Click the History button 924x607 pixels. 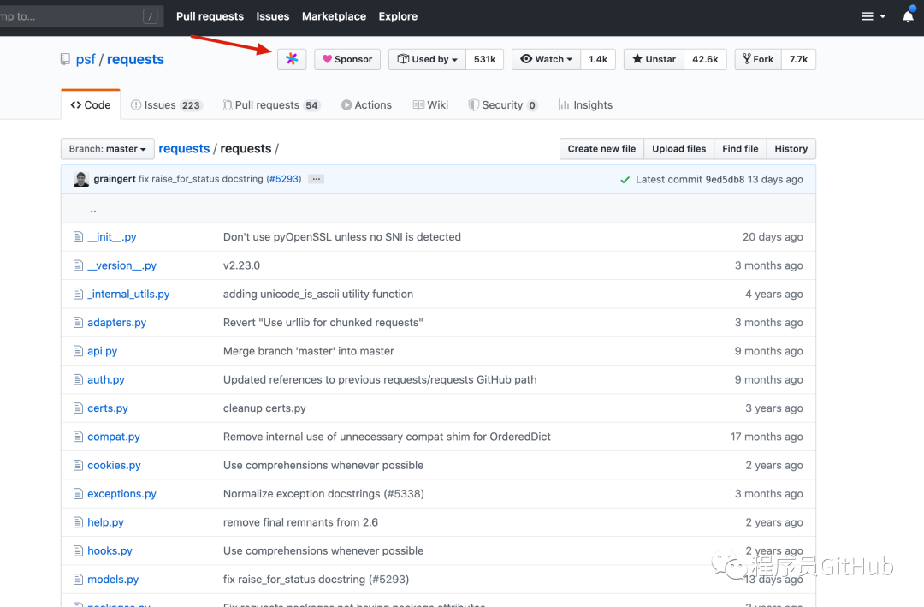click(x=791, y=149)
